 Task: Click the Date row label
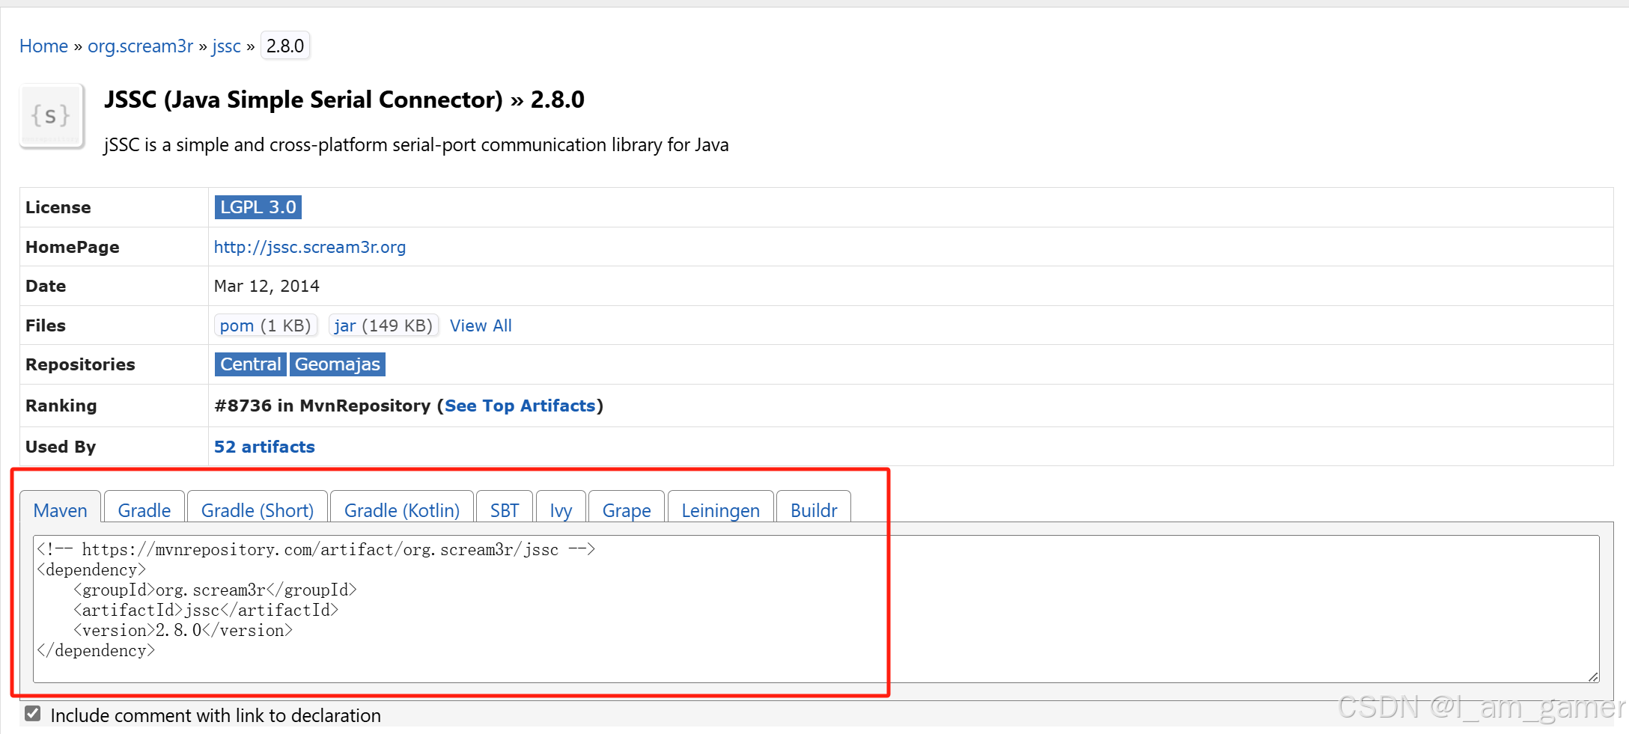46,286
